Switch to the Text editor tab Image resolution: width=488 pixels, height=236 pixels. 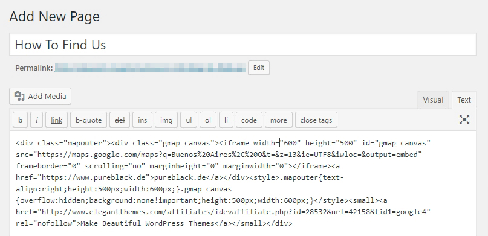pos(464,100)
